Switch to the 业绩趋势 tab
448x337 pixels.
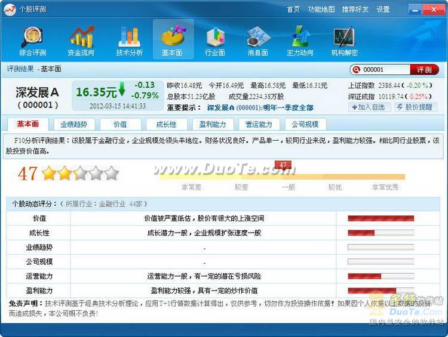pyautogui.click(x=73, y=125)
